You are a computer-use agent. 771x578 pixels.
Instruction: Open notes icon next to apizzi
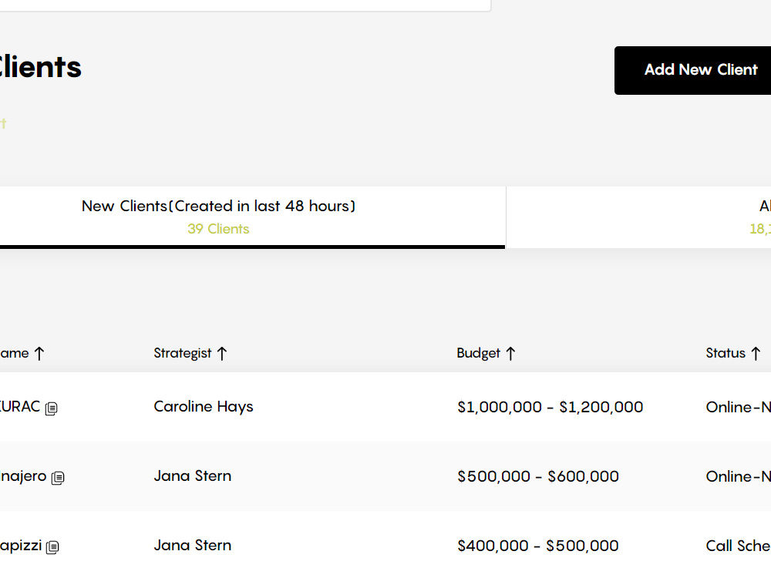52,547
